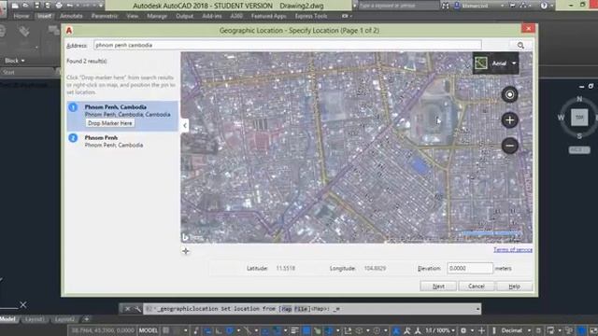Click the Undo arrow in quick access toolbar
Screen dimensions: 598x336
[x=70, y=6]
